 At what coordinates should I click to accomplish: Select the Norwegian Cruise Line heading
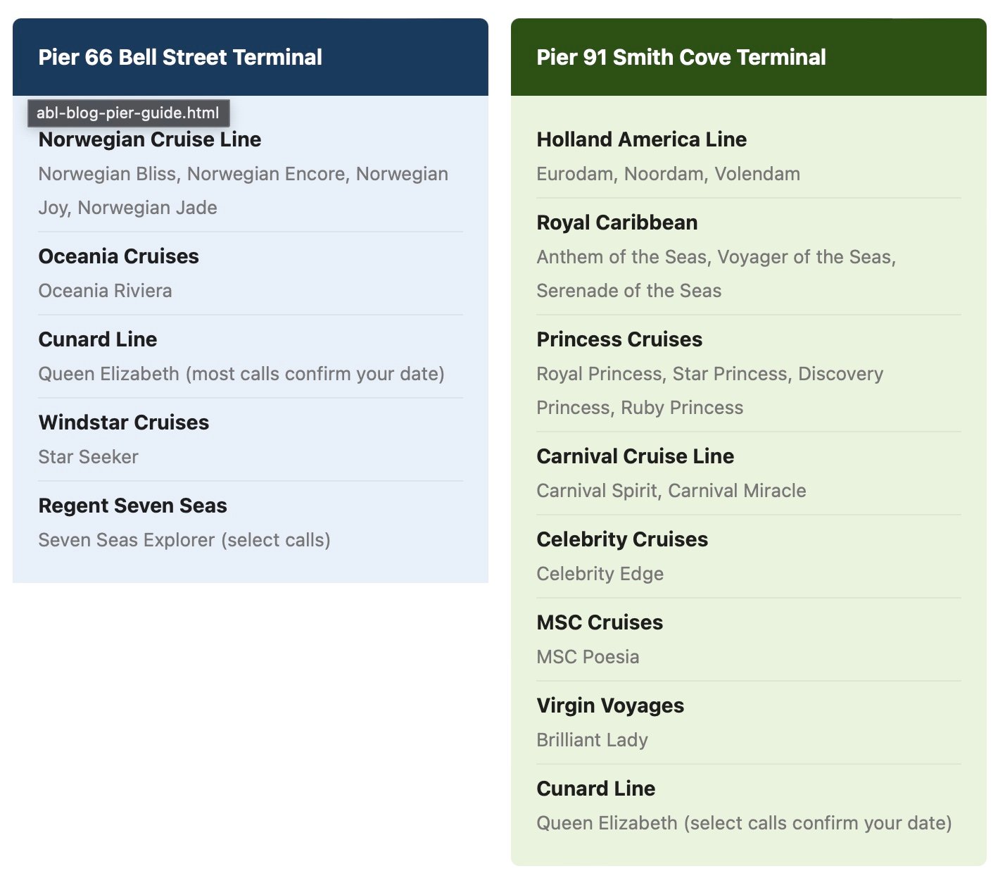(150, 139)
